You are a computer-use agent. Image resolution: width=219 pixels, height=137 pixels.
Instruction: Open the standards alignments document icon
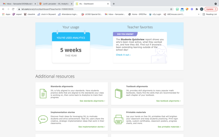(43, 94)
